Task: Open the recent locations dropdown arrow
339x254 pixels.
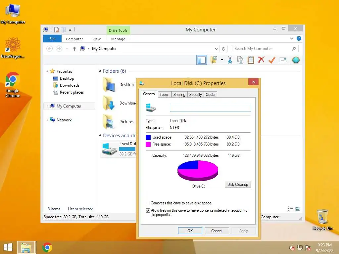Action: coord(67,49)
